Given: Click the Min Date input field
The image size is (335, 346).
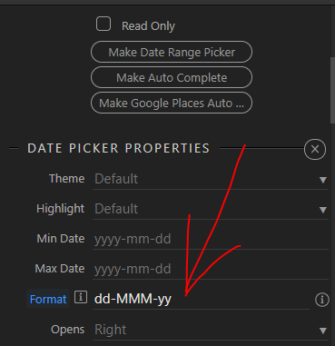Looking at the screenshot, I should 211,239.
